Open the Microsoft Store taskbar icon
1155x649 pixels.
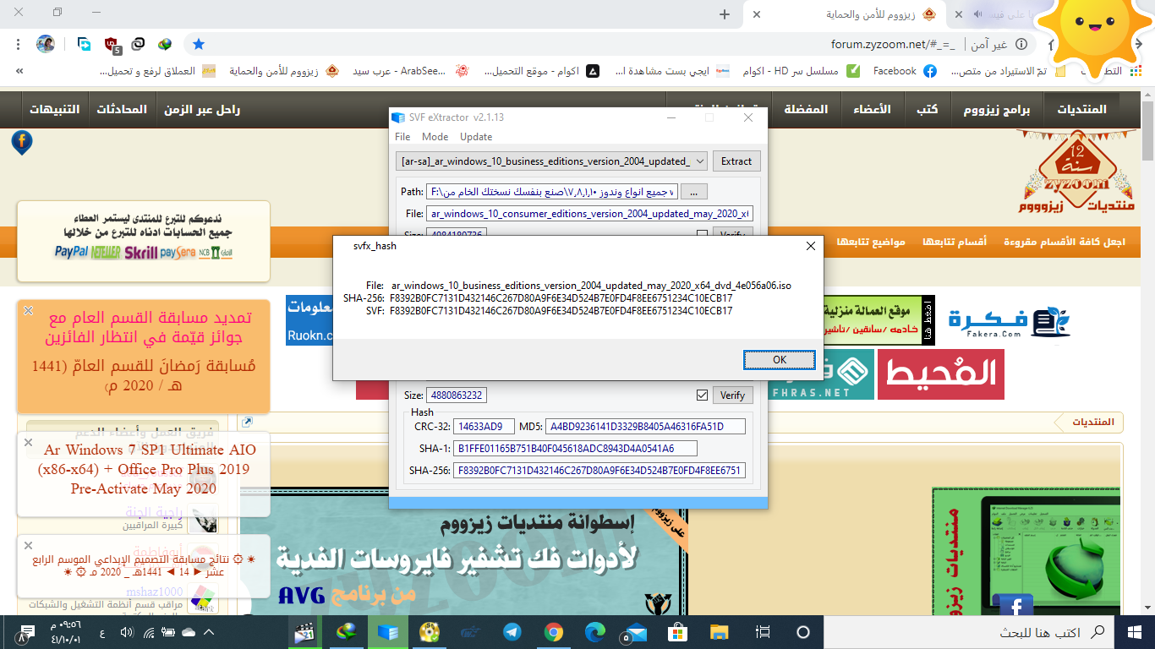pos(677,631)
